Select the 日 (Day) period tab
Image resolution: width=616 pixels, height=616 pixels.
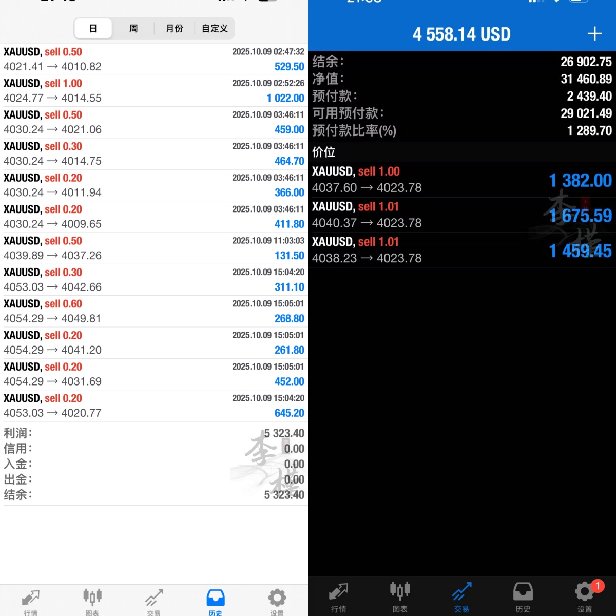tap(93, 29)
